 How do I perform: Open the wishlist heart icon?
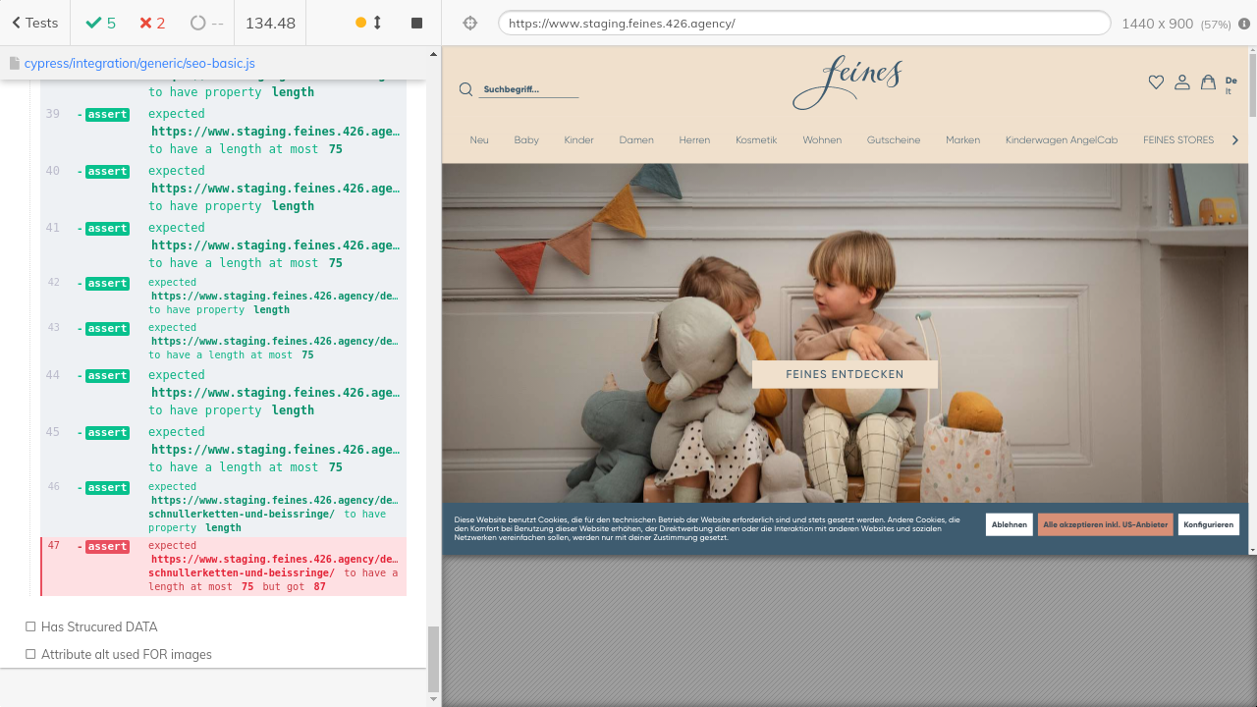click(1156, 82)
